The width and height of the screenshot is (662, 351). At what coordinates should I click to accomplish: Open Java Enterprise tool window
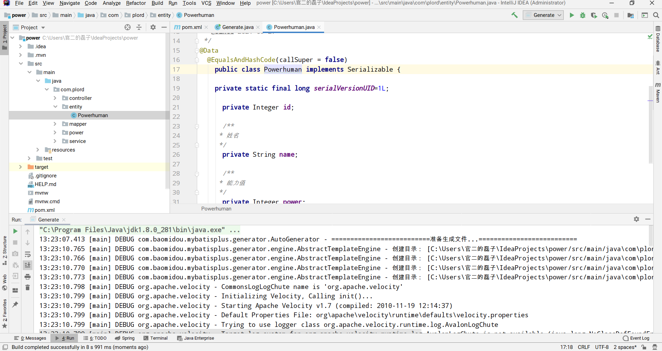pyautogui.click(x=195, y=338)
